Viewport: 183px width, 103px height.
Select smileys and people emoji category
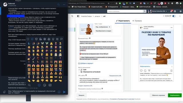32,39
